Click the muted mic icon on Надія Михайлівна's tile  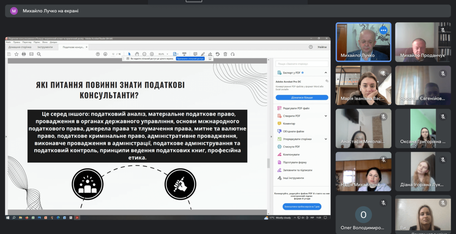[x=384, y=160]
